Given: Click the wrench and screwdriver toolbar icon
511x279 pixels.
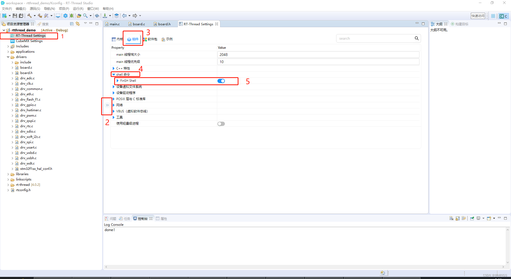Looking at the screenshot, I should 46,16.
